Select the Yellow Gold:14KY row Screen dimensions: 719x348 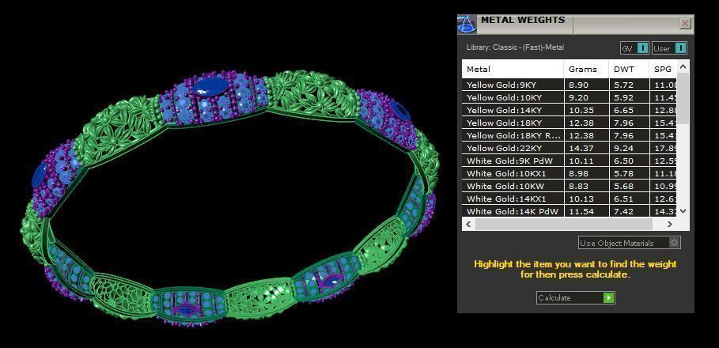pyautogui.click(x=570, y=110)
